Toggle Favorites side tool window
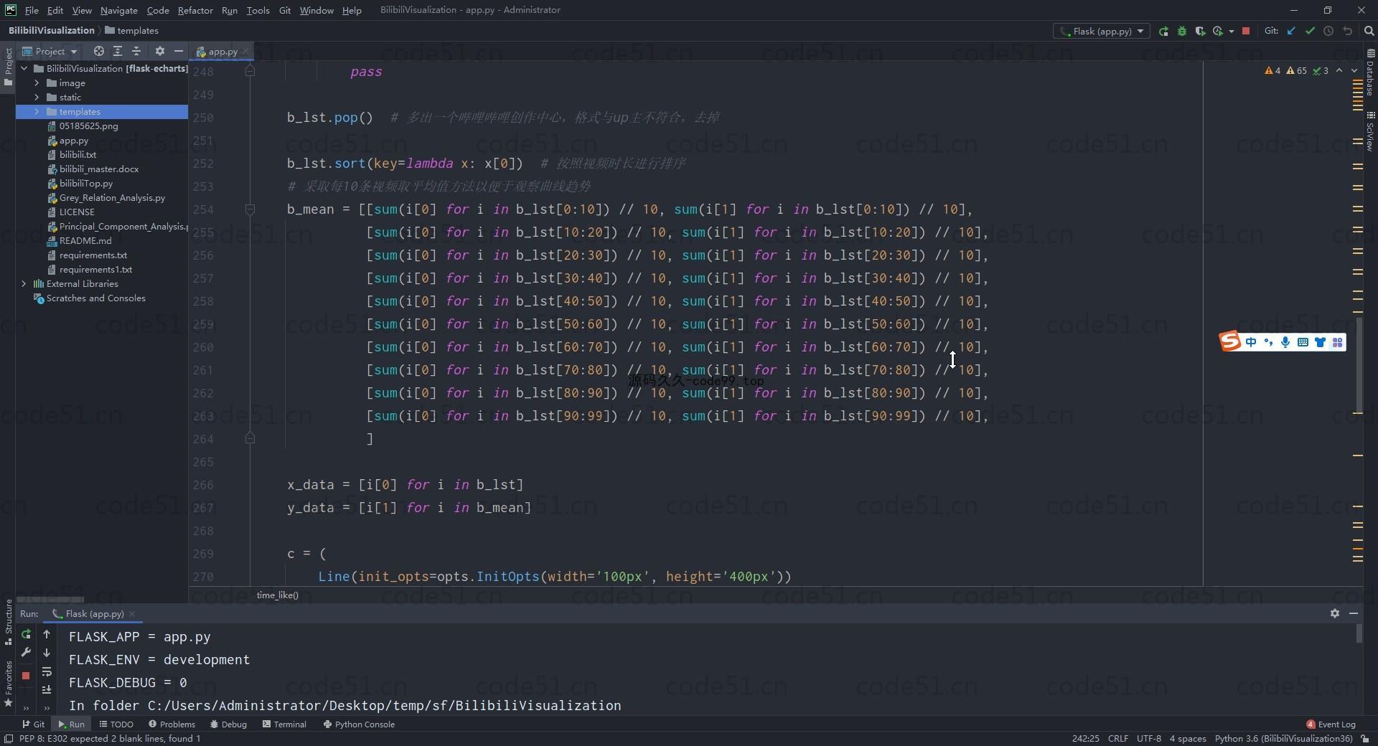Screen dimensions: 1378x746 [x=9, y=683]
